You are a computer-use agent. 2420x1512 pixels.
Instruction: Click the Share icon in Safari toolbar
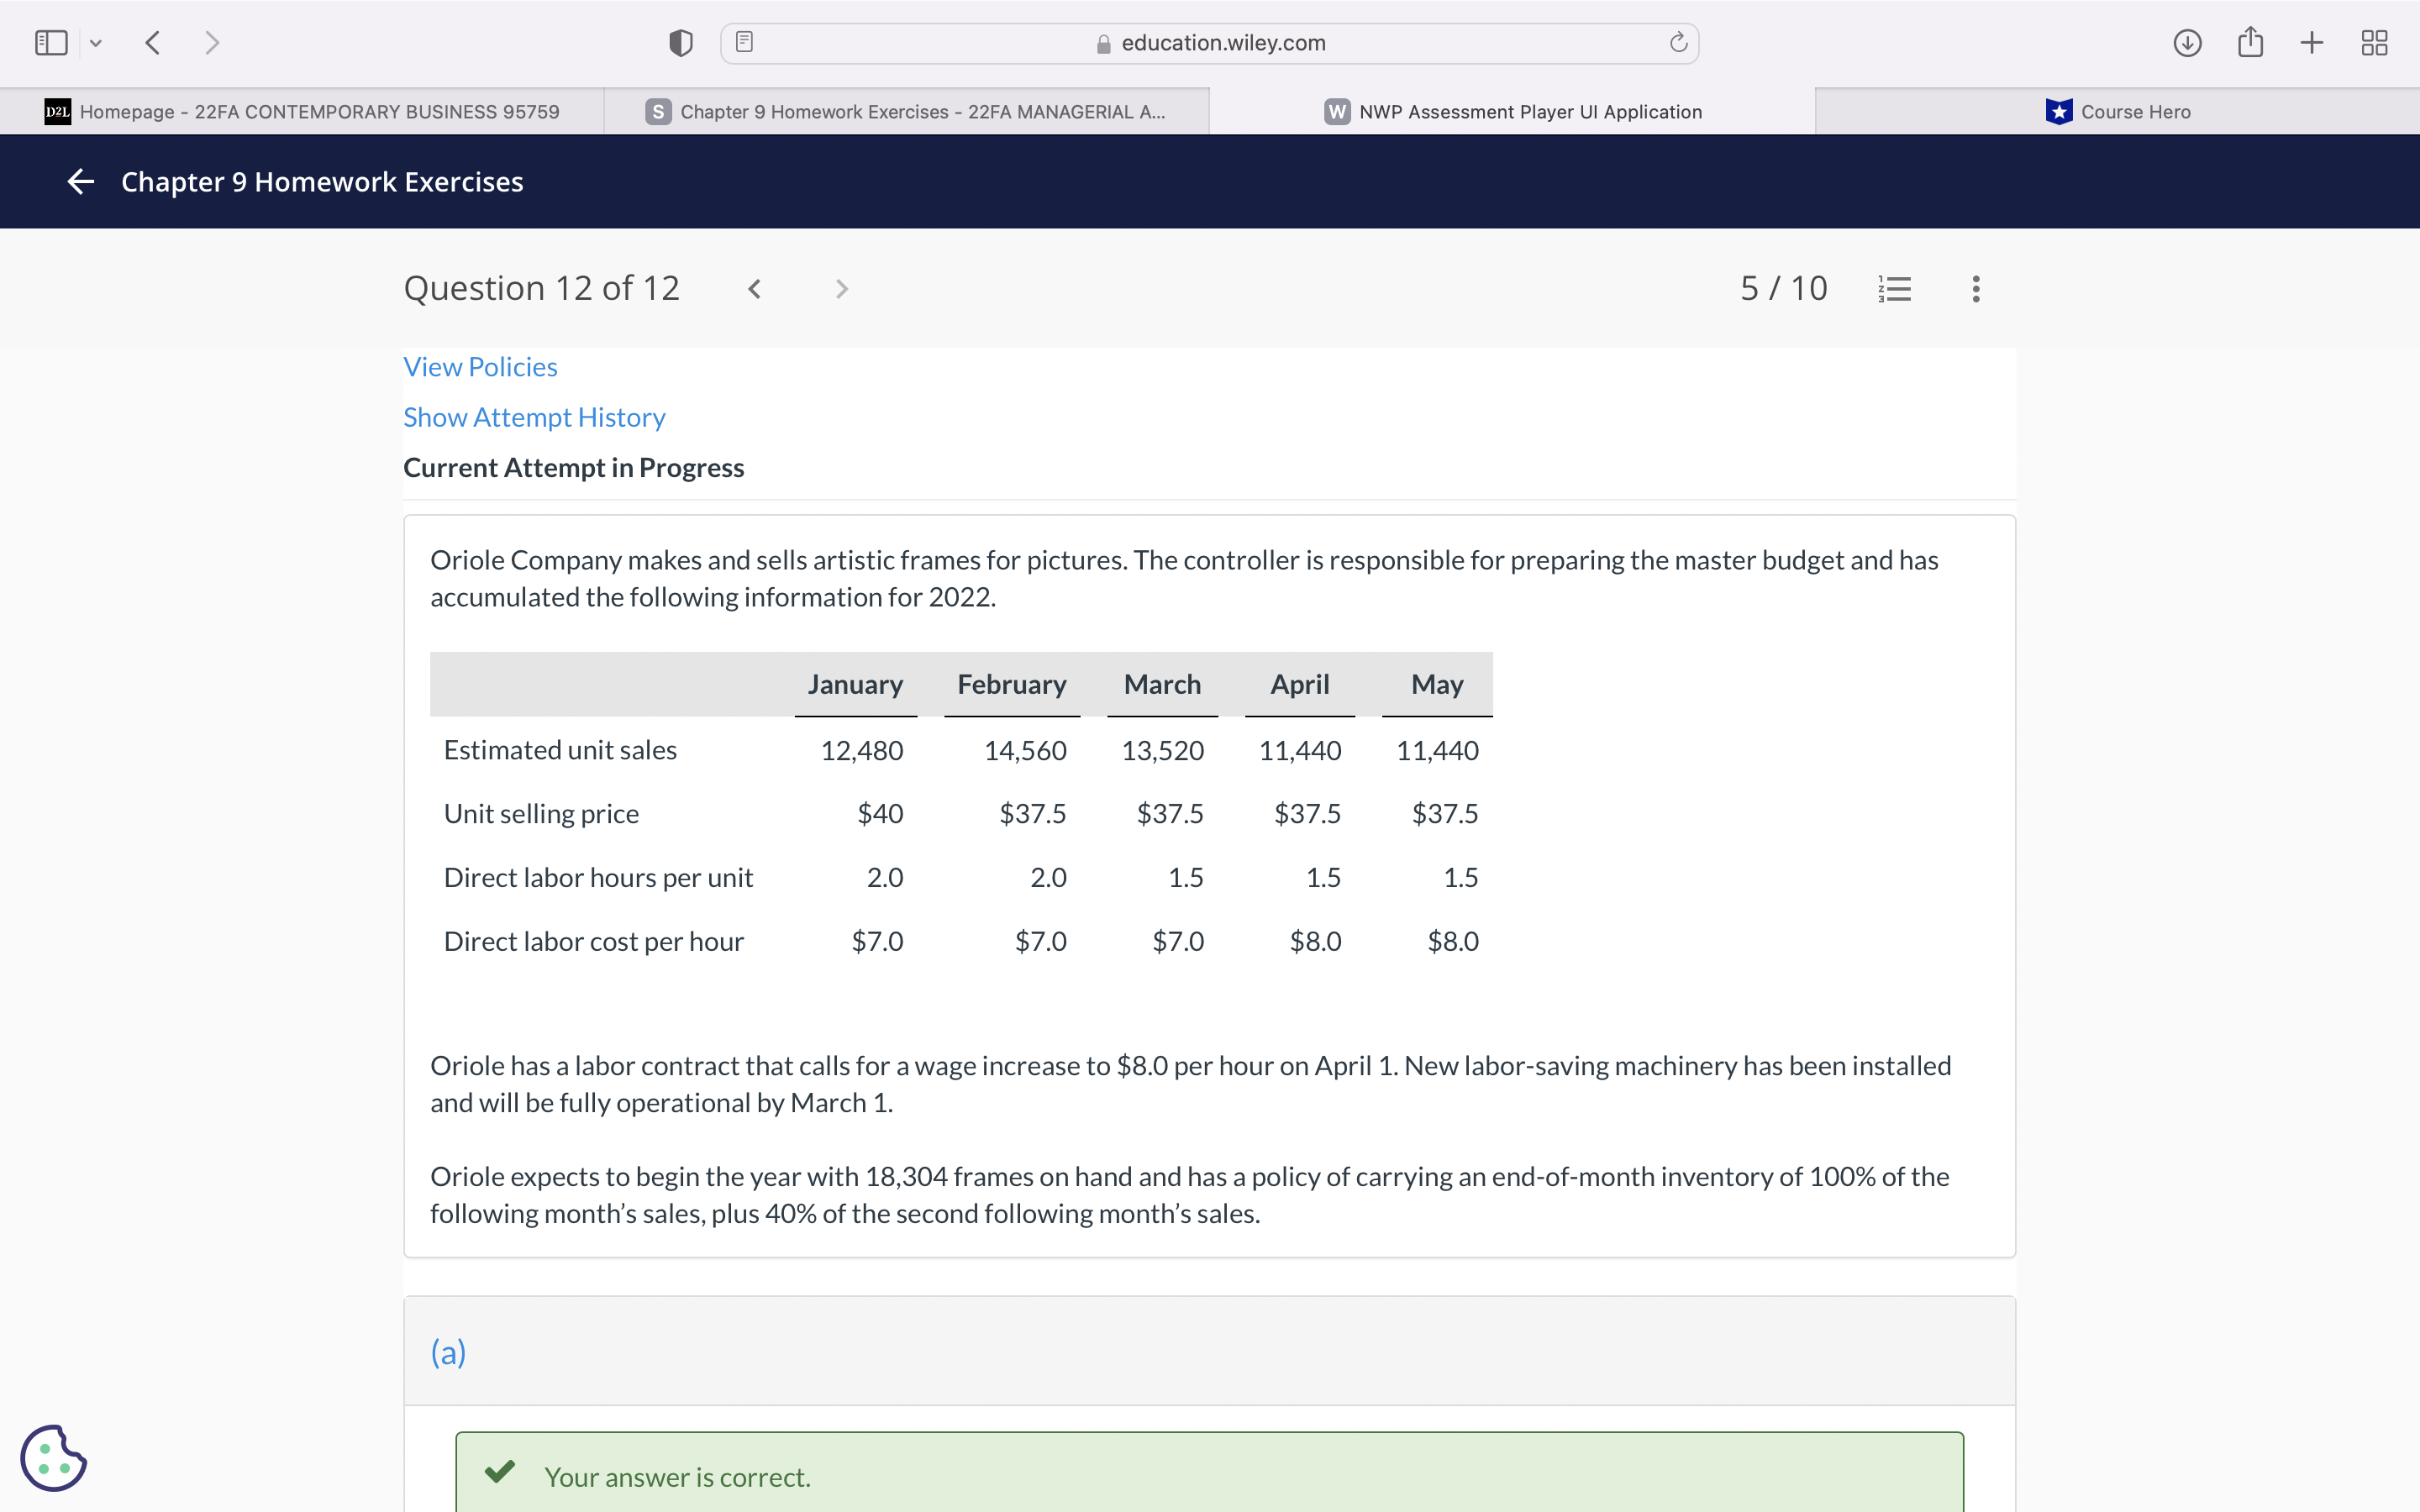pyautogui.click(x=2250, y=43)
